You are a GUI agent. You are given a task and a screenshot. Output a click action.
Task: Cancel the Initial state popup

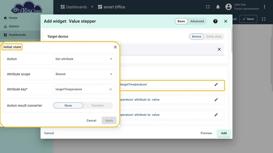(x=91, y=120)
